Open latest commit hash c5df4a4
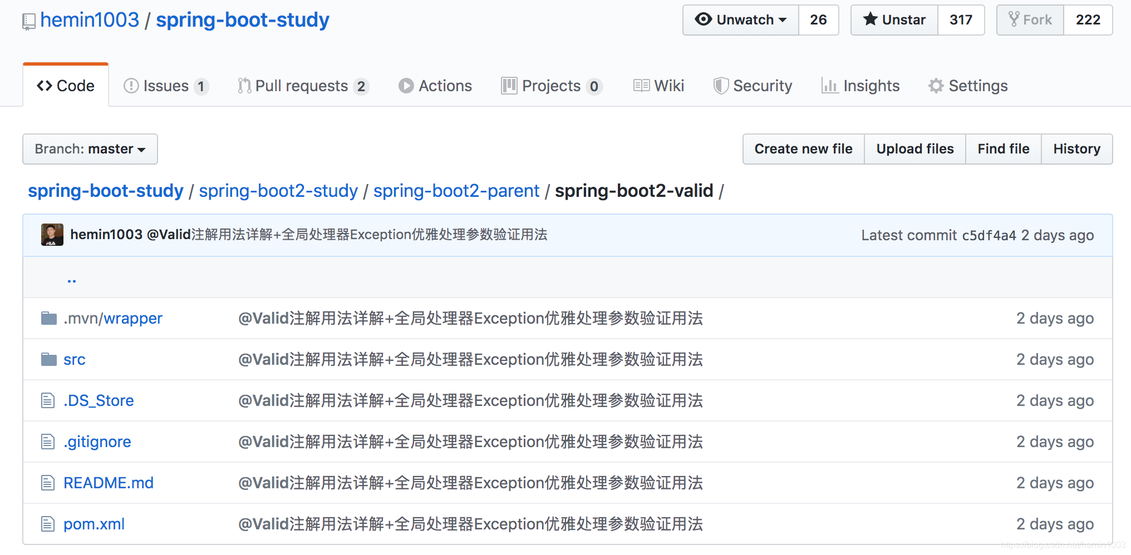 pyautogui.click(x=989, y=235)
